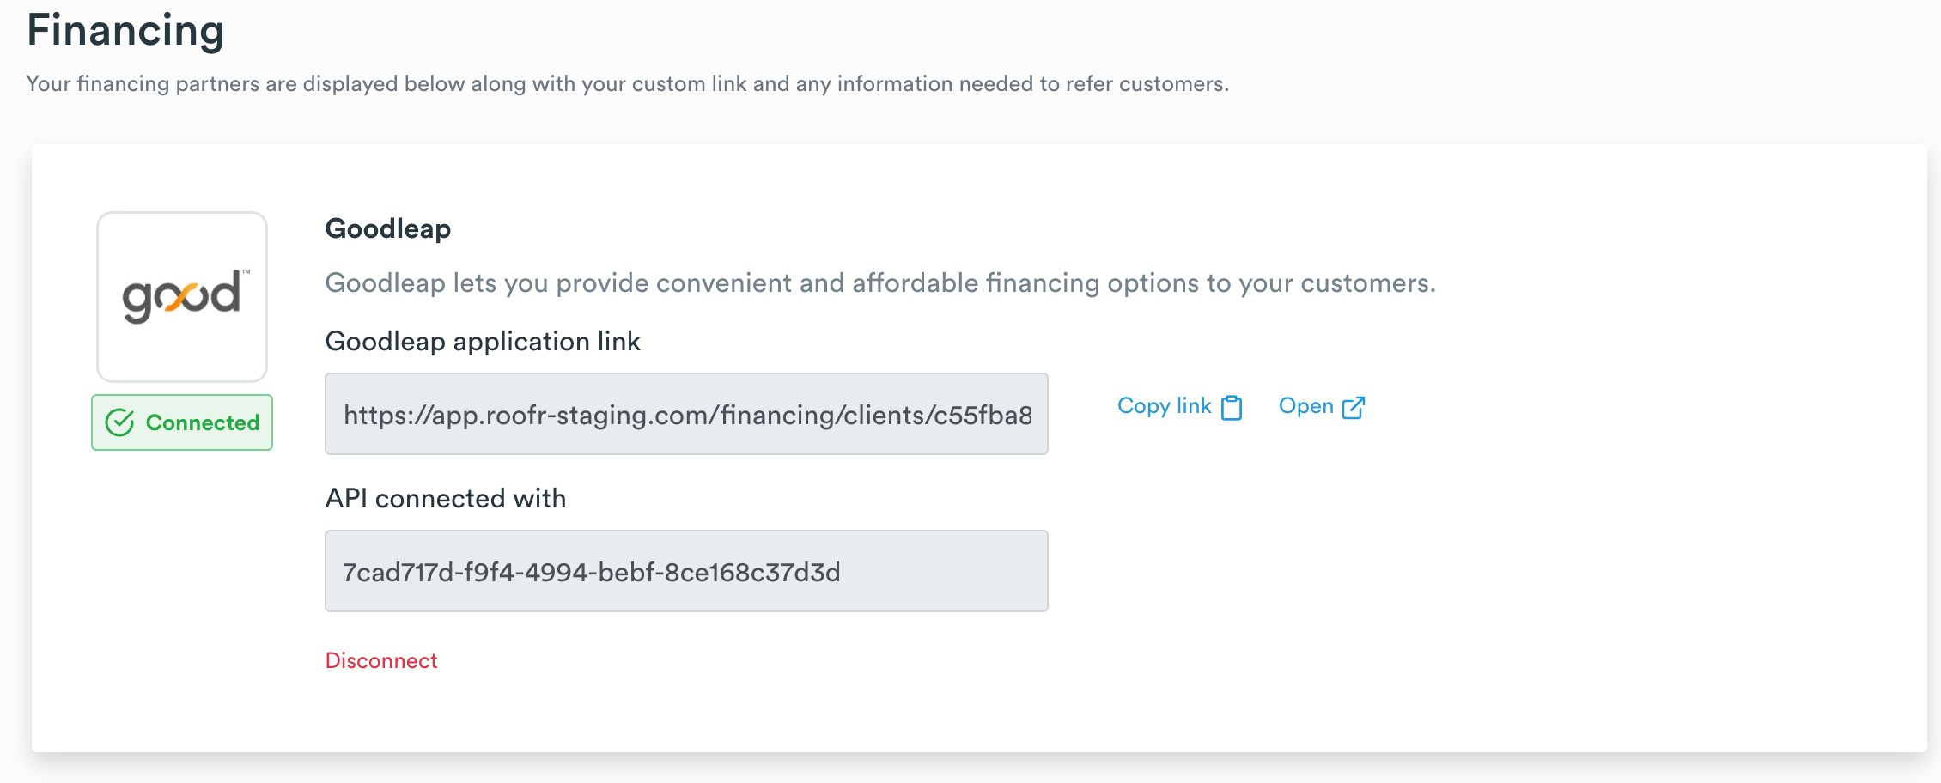Viewport: 1941px width, 783px height.
Task: Select the API connected with value field
Action: 685,570
